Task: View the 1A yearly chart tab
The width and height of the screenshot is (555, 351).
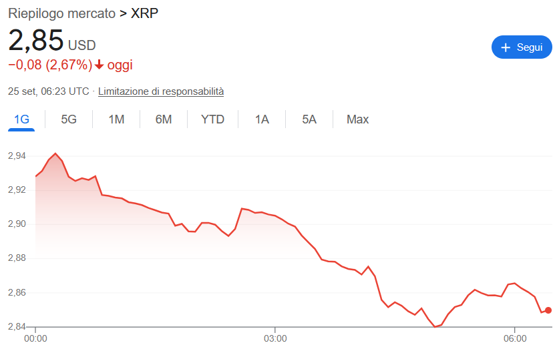Action: point(262,119)
